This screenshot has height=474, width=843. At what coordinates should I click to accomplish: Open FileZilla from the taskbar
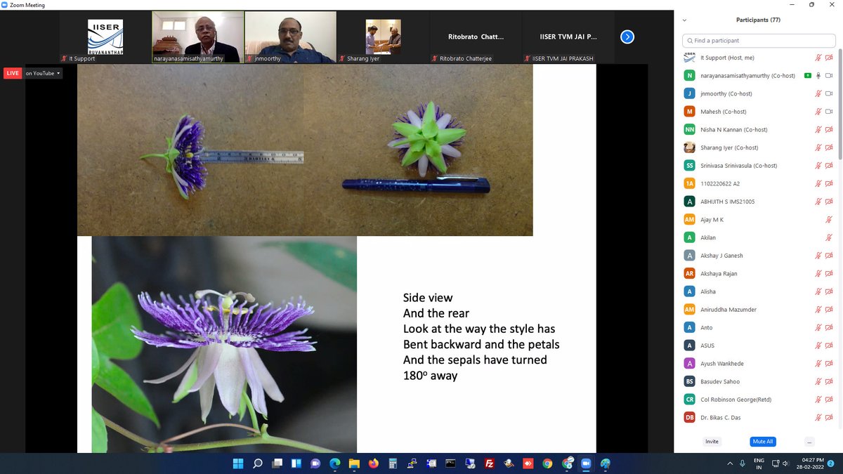click(488, 463)
